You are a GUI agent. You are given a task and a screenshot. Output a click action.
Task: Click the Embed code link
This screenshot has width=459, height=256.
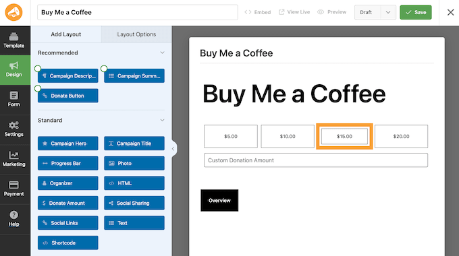click(x=258, y=12)
